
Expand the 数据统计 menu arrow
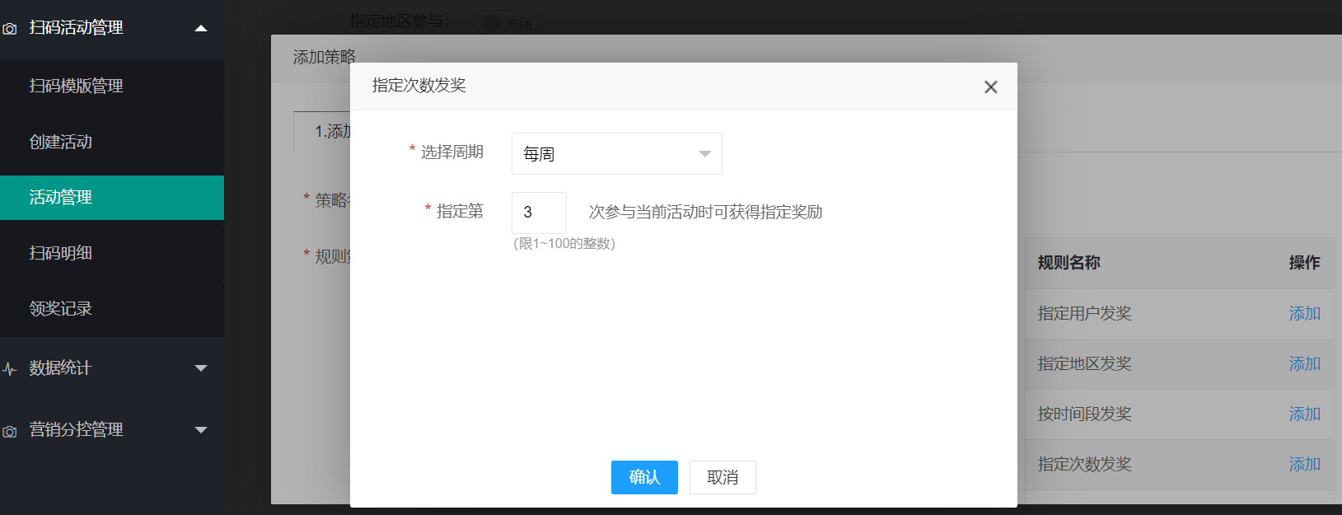click(x=201, y=368)
